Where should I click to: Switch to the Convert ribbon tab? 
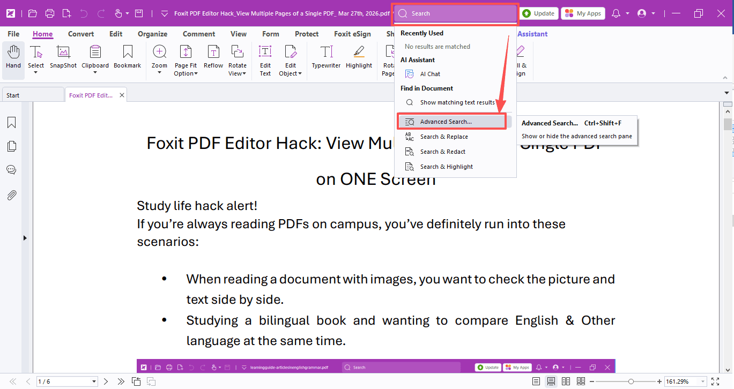coord(81,34)
